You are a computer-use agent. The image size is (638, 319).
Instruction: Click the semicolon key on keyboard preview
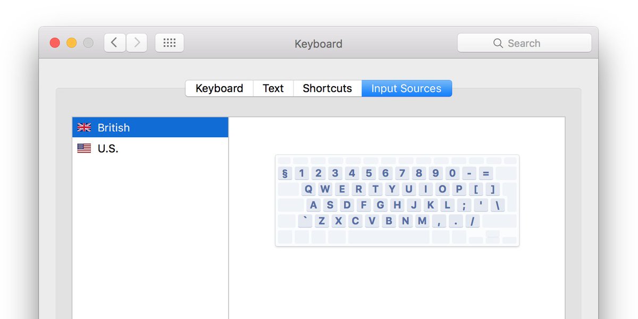464,205
